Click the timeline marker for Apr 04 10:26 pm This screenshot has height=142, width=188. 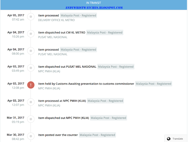pos(31,34)
